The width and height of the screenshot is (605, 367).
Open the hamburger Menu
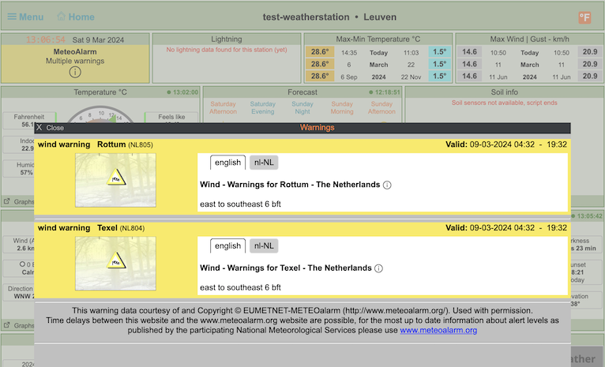click(x=25, y=17)
